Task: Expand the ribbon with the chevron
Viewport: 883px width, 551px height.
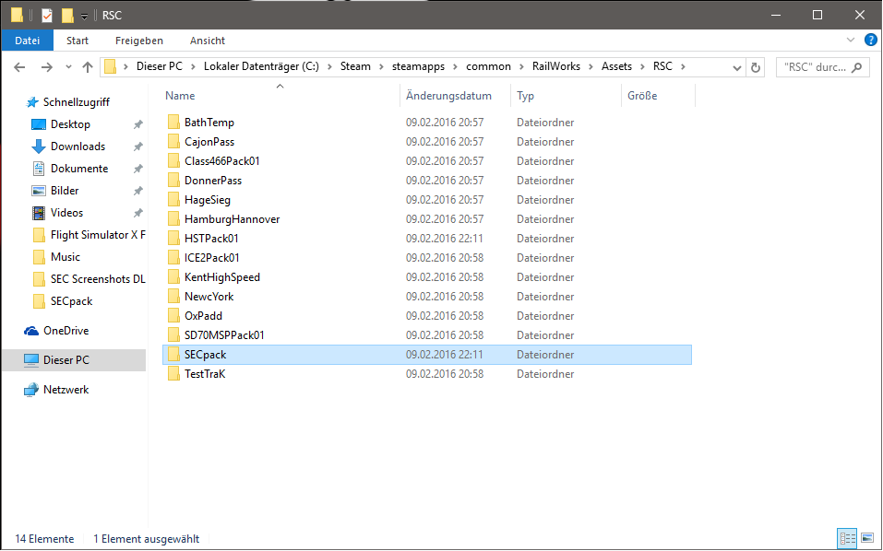Action: point(851,40)
